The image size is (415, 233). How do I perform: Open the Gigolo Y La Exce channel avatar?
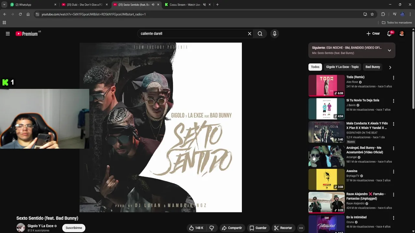click(x=21, y=228)
